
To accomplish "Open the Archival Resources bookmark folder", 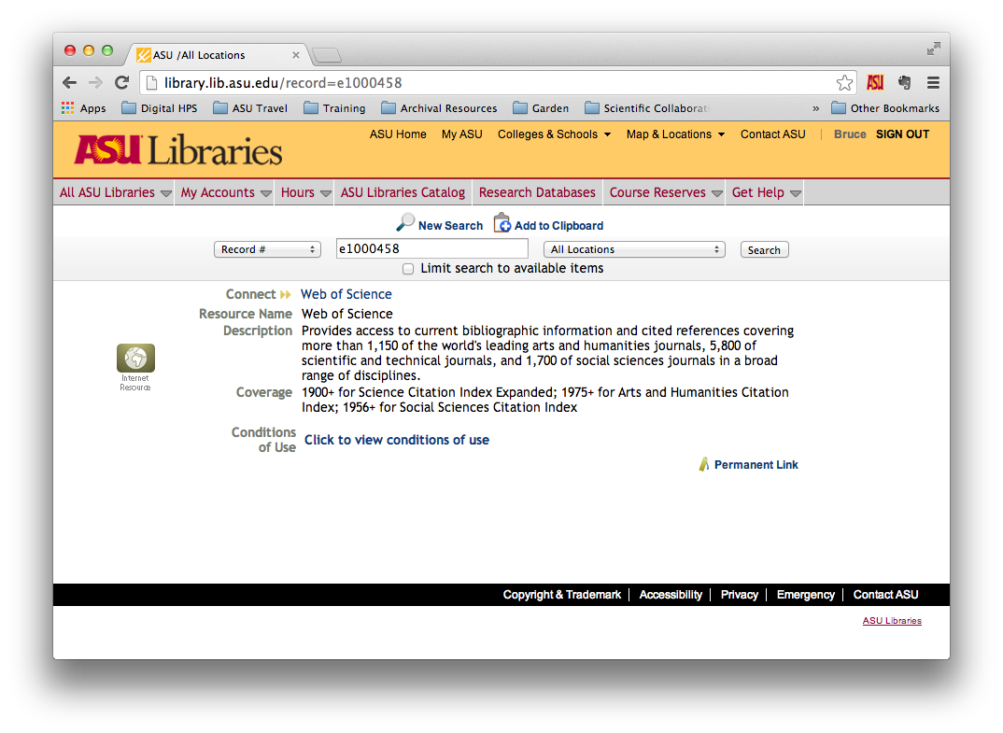I will coord(439,108).
